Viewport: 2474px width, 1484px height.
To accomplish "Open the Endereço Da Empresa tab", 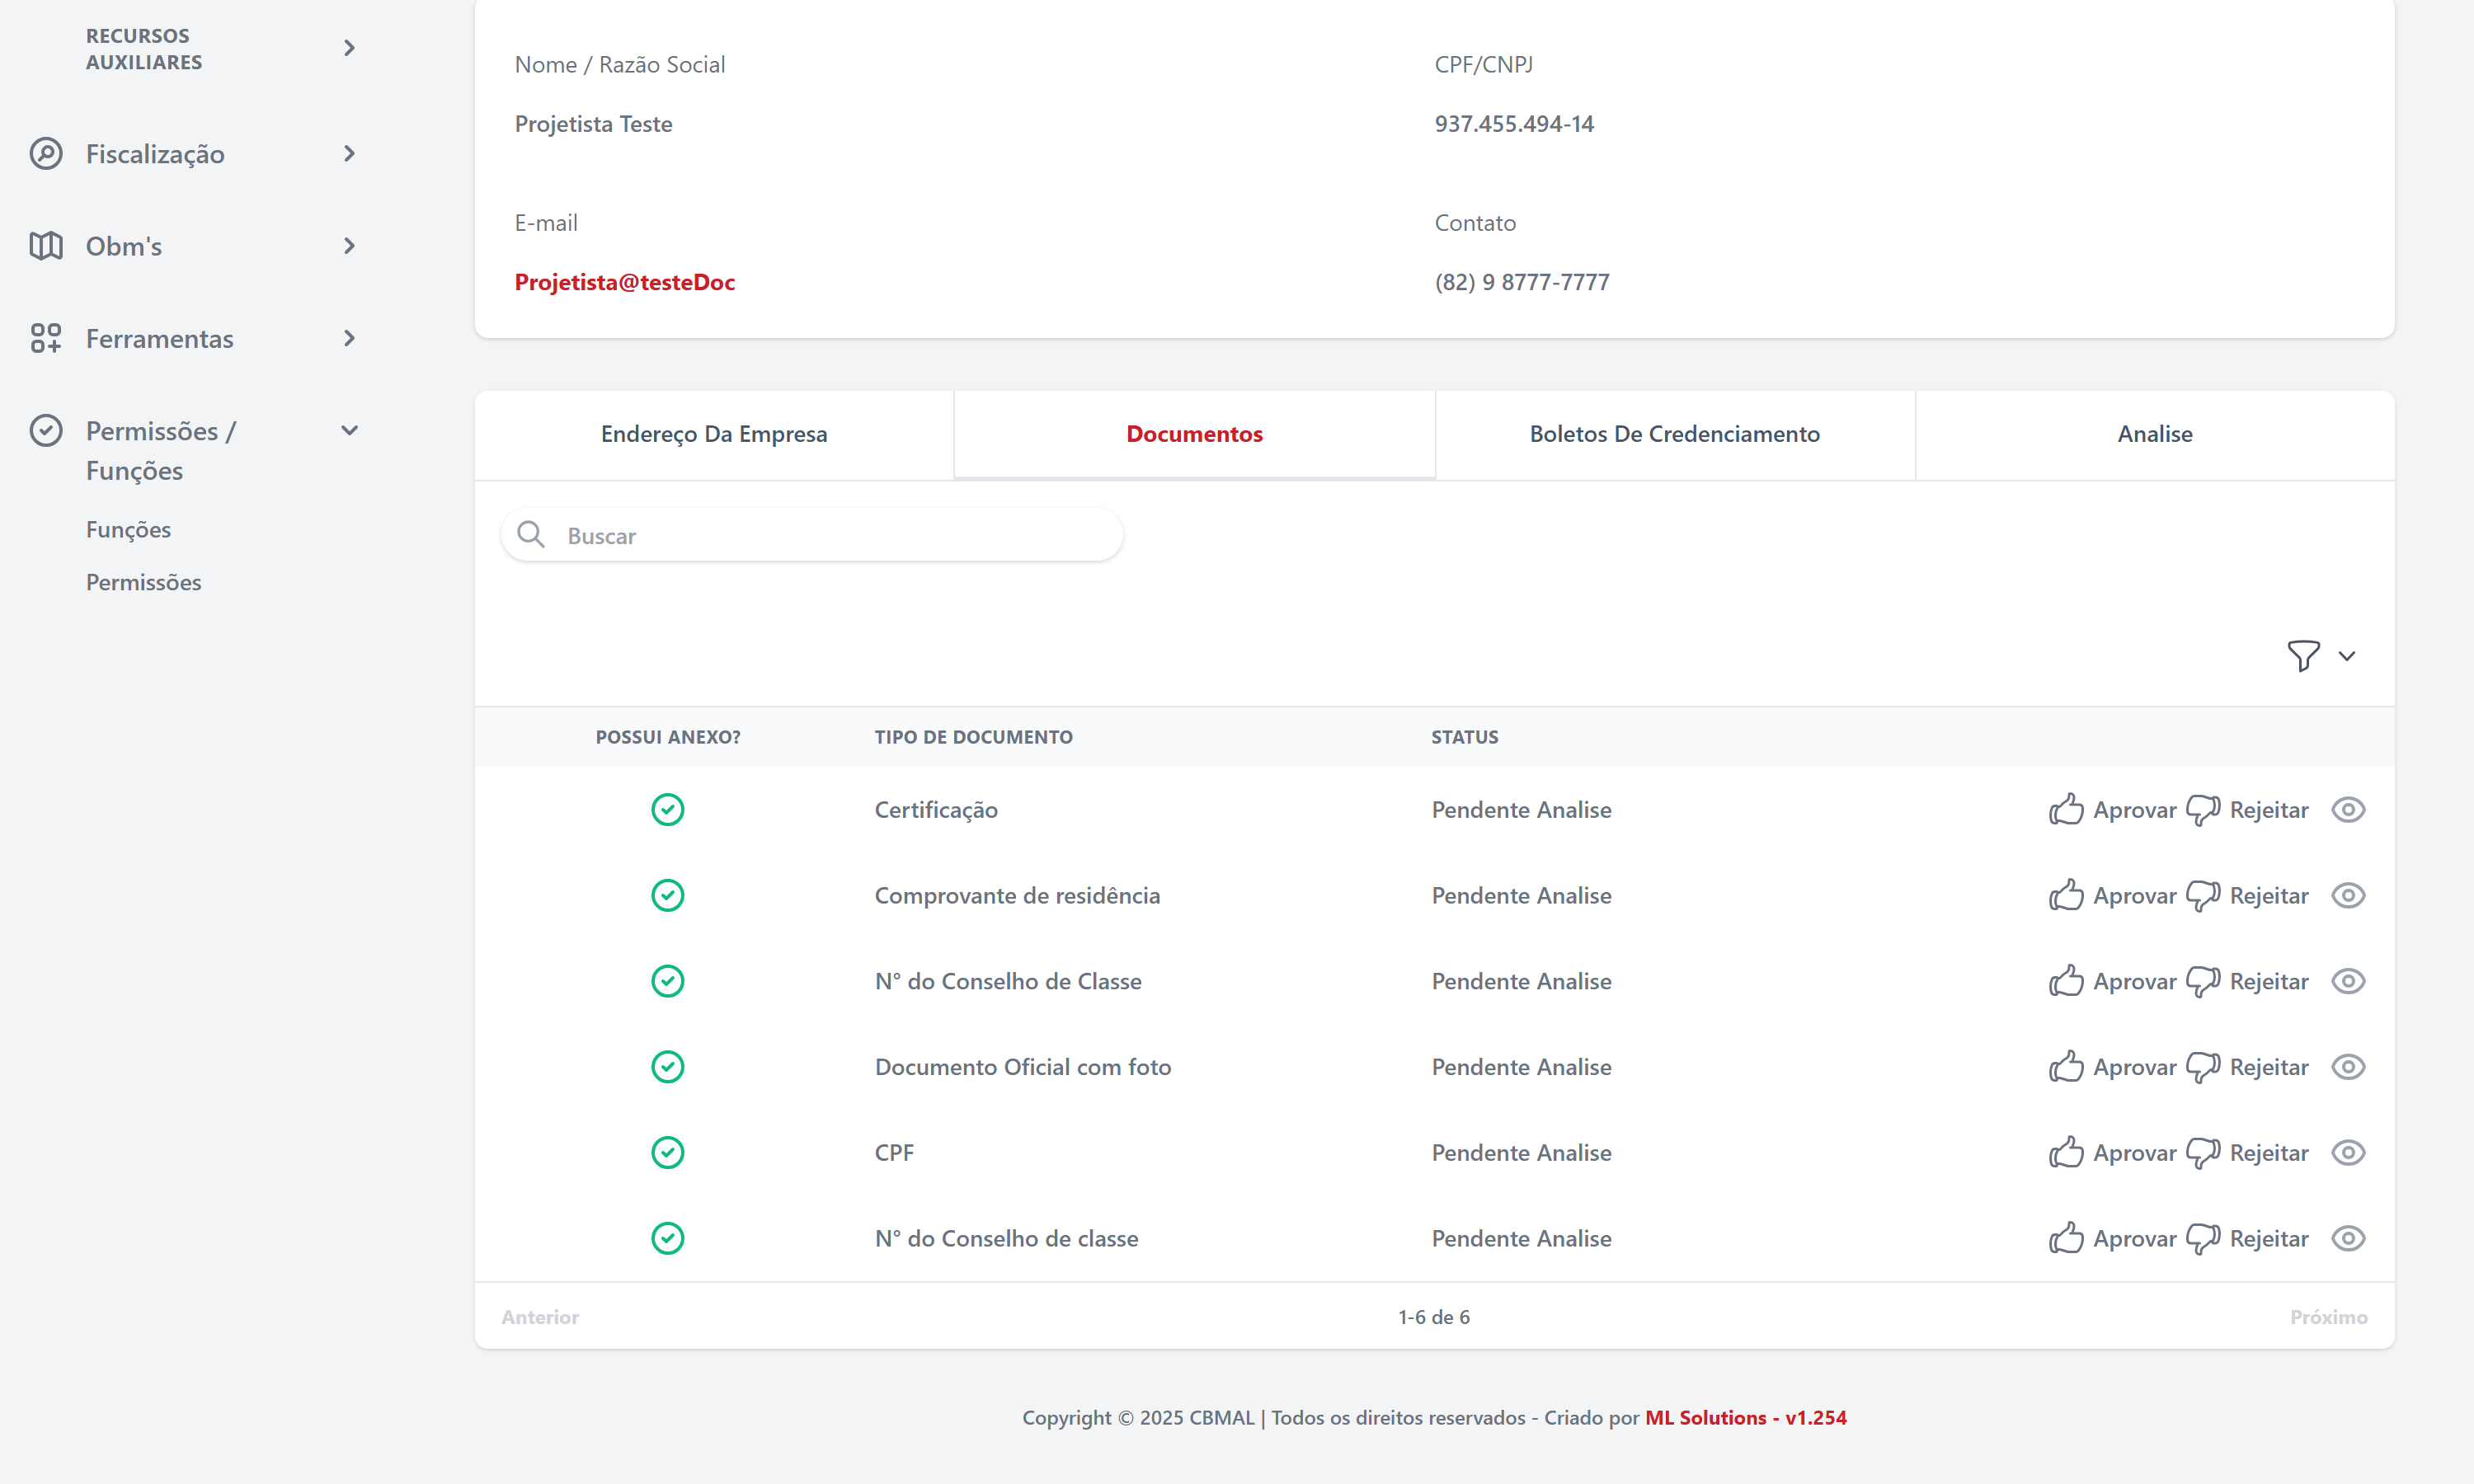I will 714,434.
